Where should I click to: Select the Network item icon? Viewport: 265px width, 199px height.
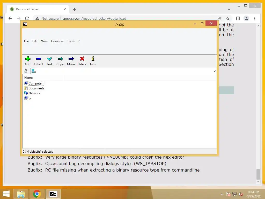point(26,93)
